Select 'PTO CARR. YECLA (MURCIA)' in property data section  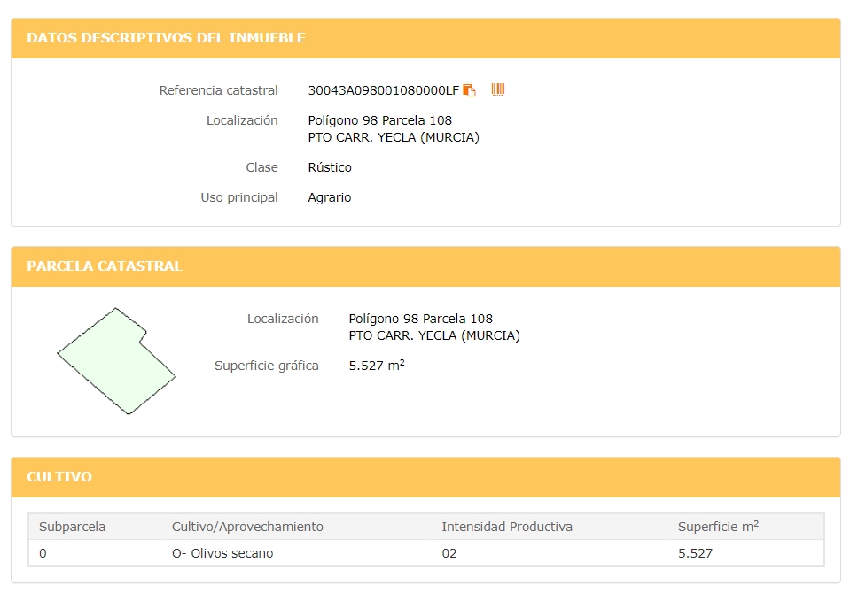[394, 137]
